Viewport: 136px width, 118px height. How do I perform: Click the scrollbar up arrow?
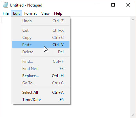133,20
